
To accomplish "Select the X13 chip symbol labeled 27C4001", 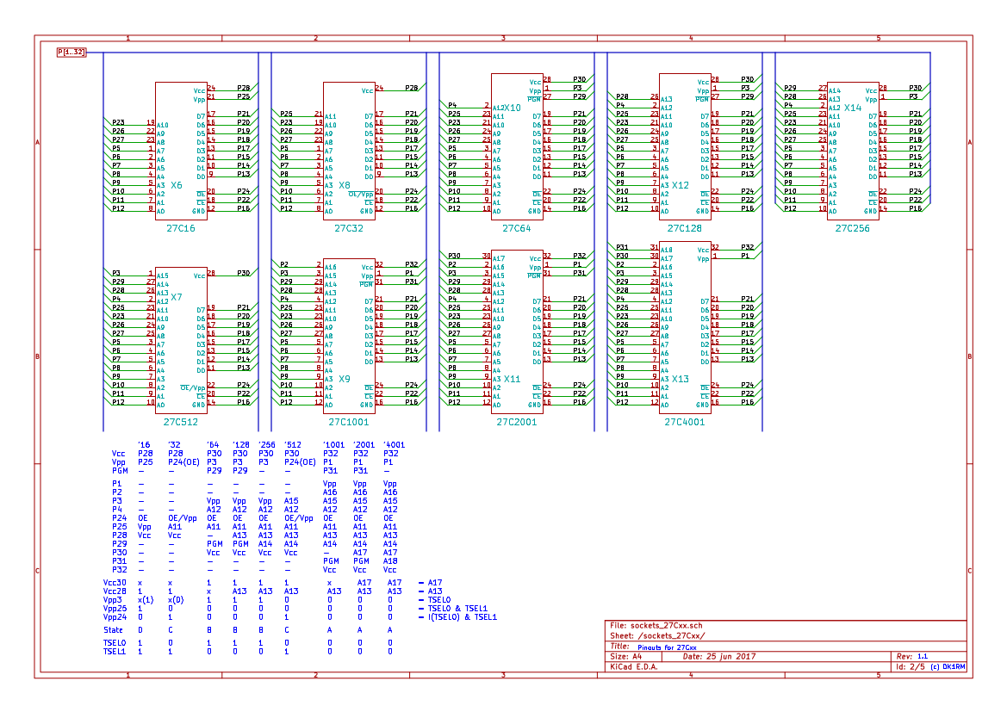I will coord(685,327).
